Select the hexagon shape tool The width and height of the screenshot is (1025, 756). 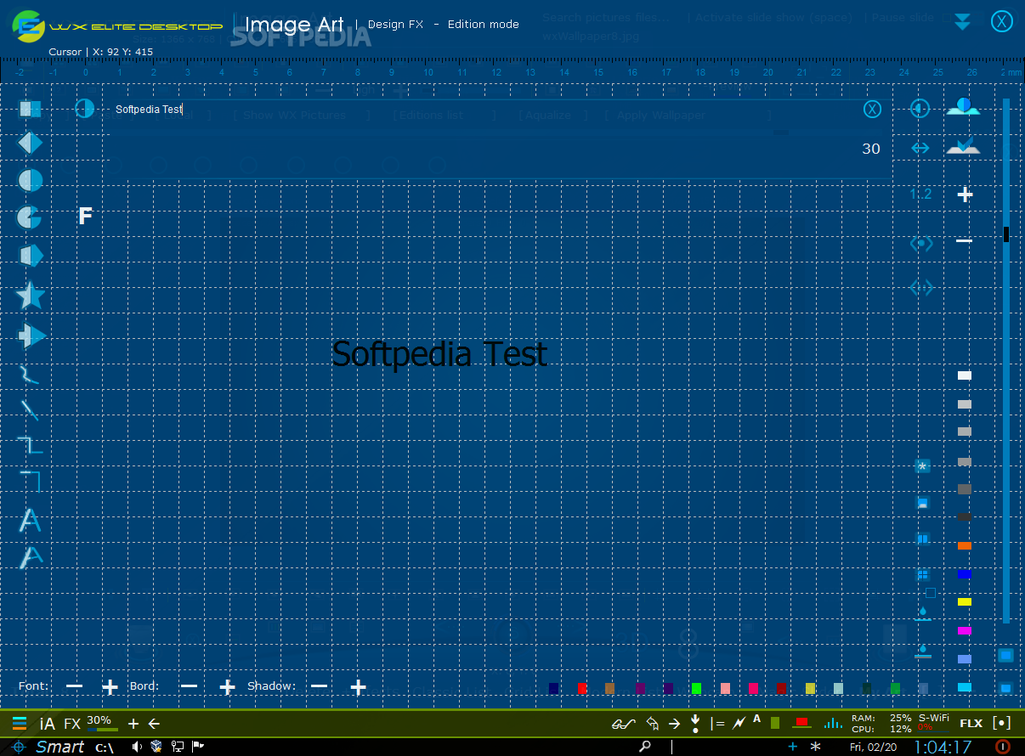[x=30, y=255]
